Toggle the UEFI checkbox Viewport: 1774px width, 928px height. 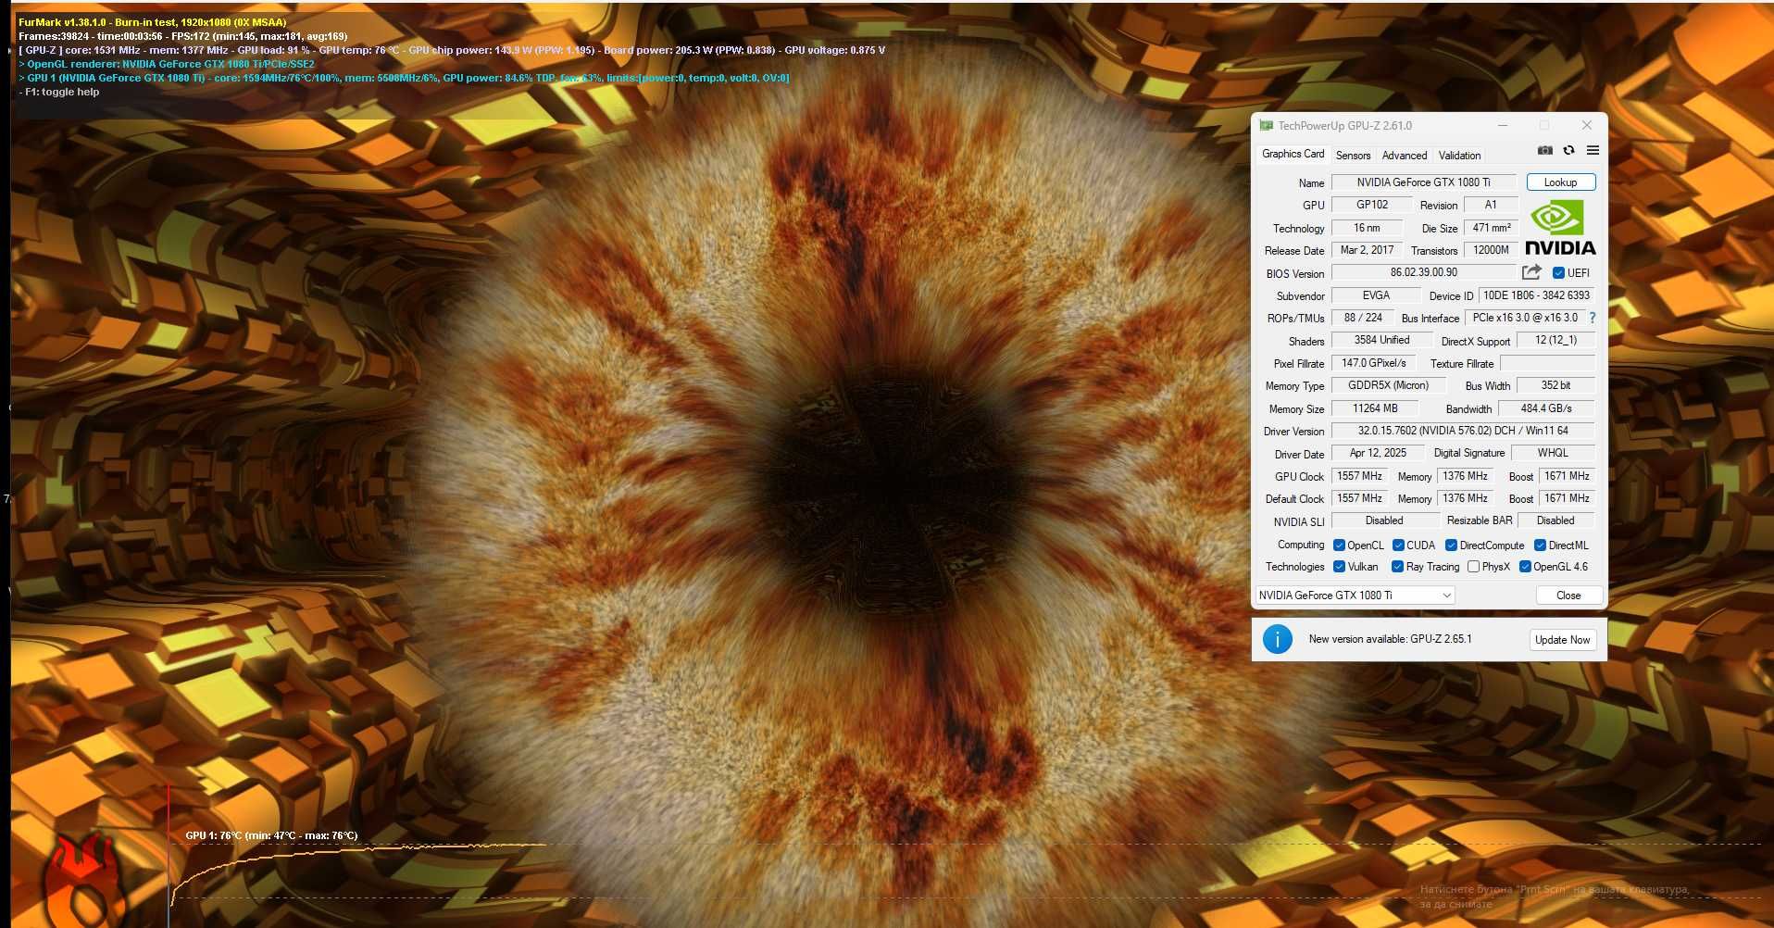tap(1558, 273)
